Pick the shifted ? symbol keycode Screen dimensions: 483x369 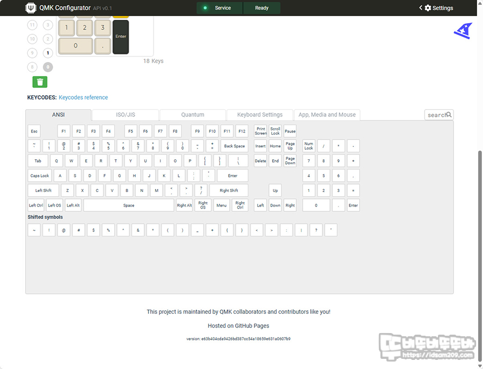316,230
